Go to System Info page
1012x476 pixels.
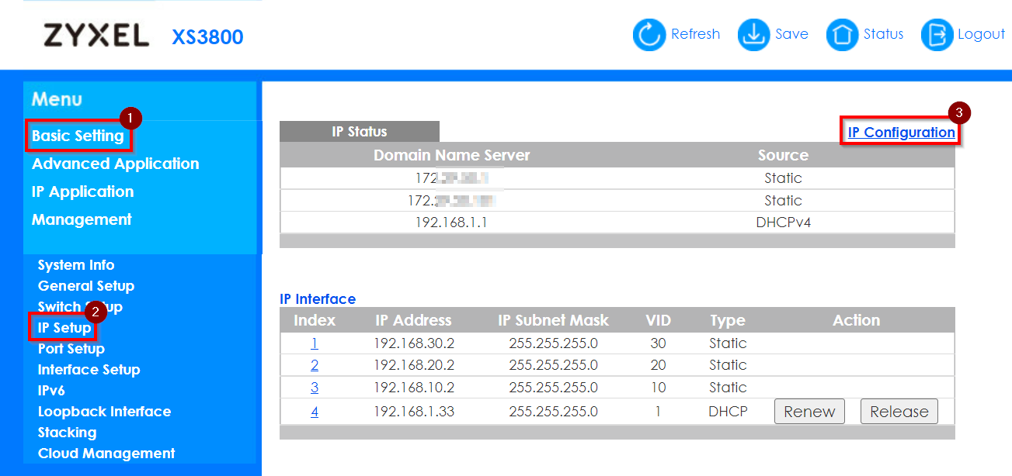click(x=76, y=265)
